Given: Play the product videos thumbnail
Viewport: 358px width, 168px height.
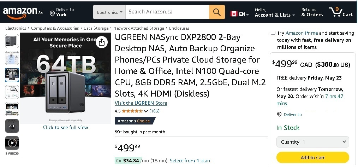Looking at the screenshot, I should click(x=12, y=143).
